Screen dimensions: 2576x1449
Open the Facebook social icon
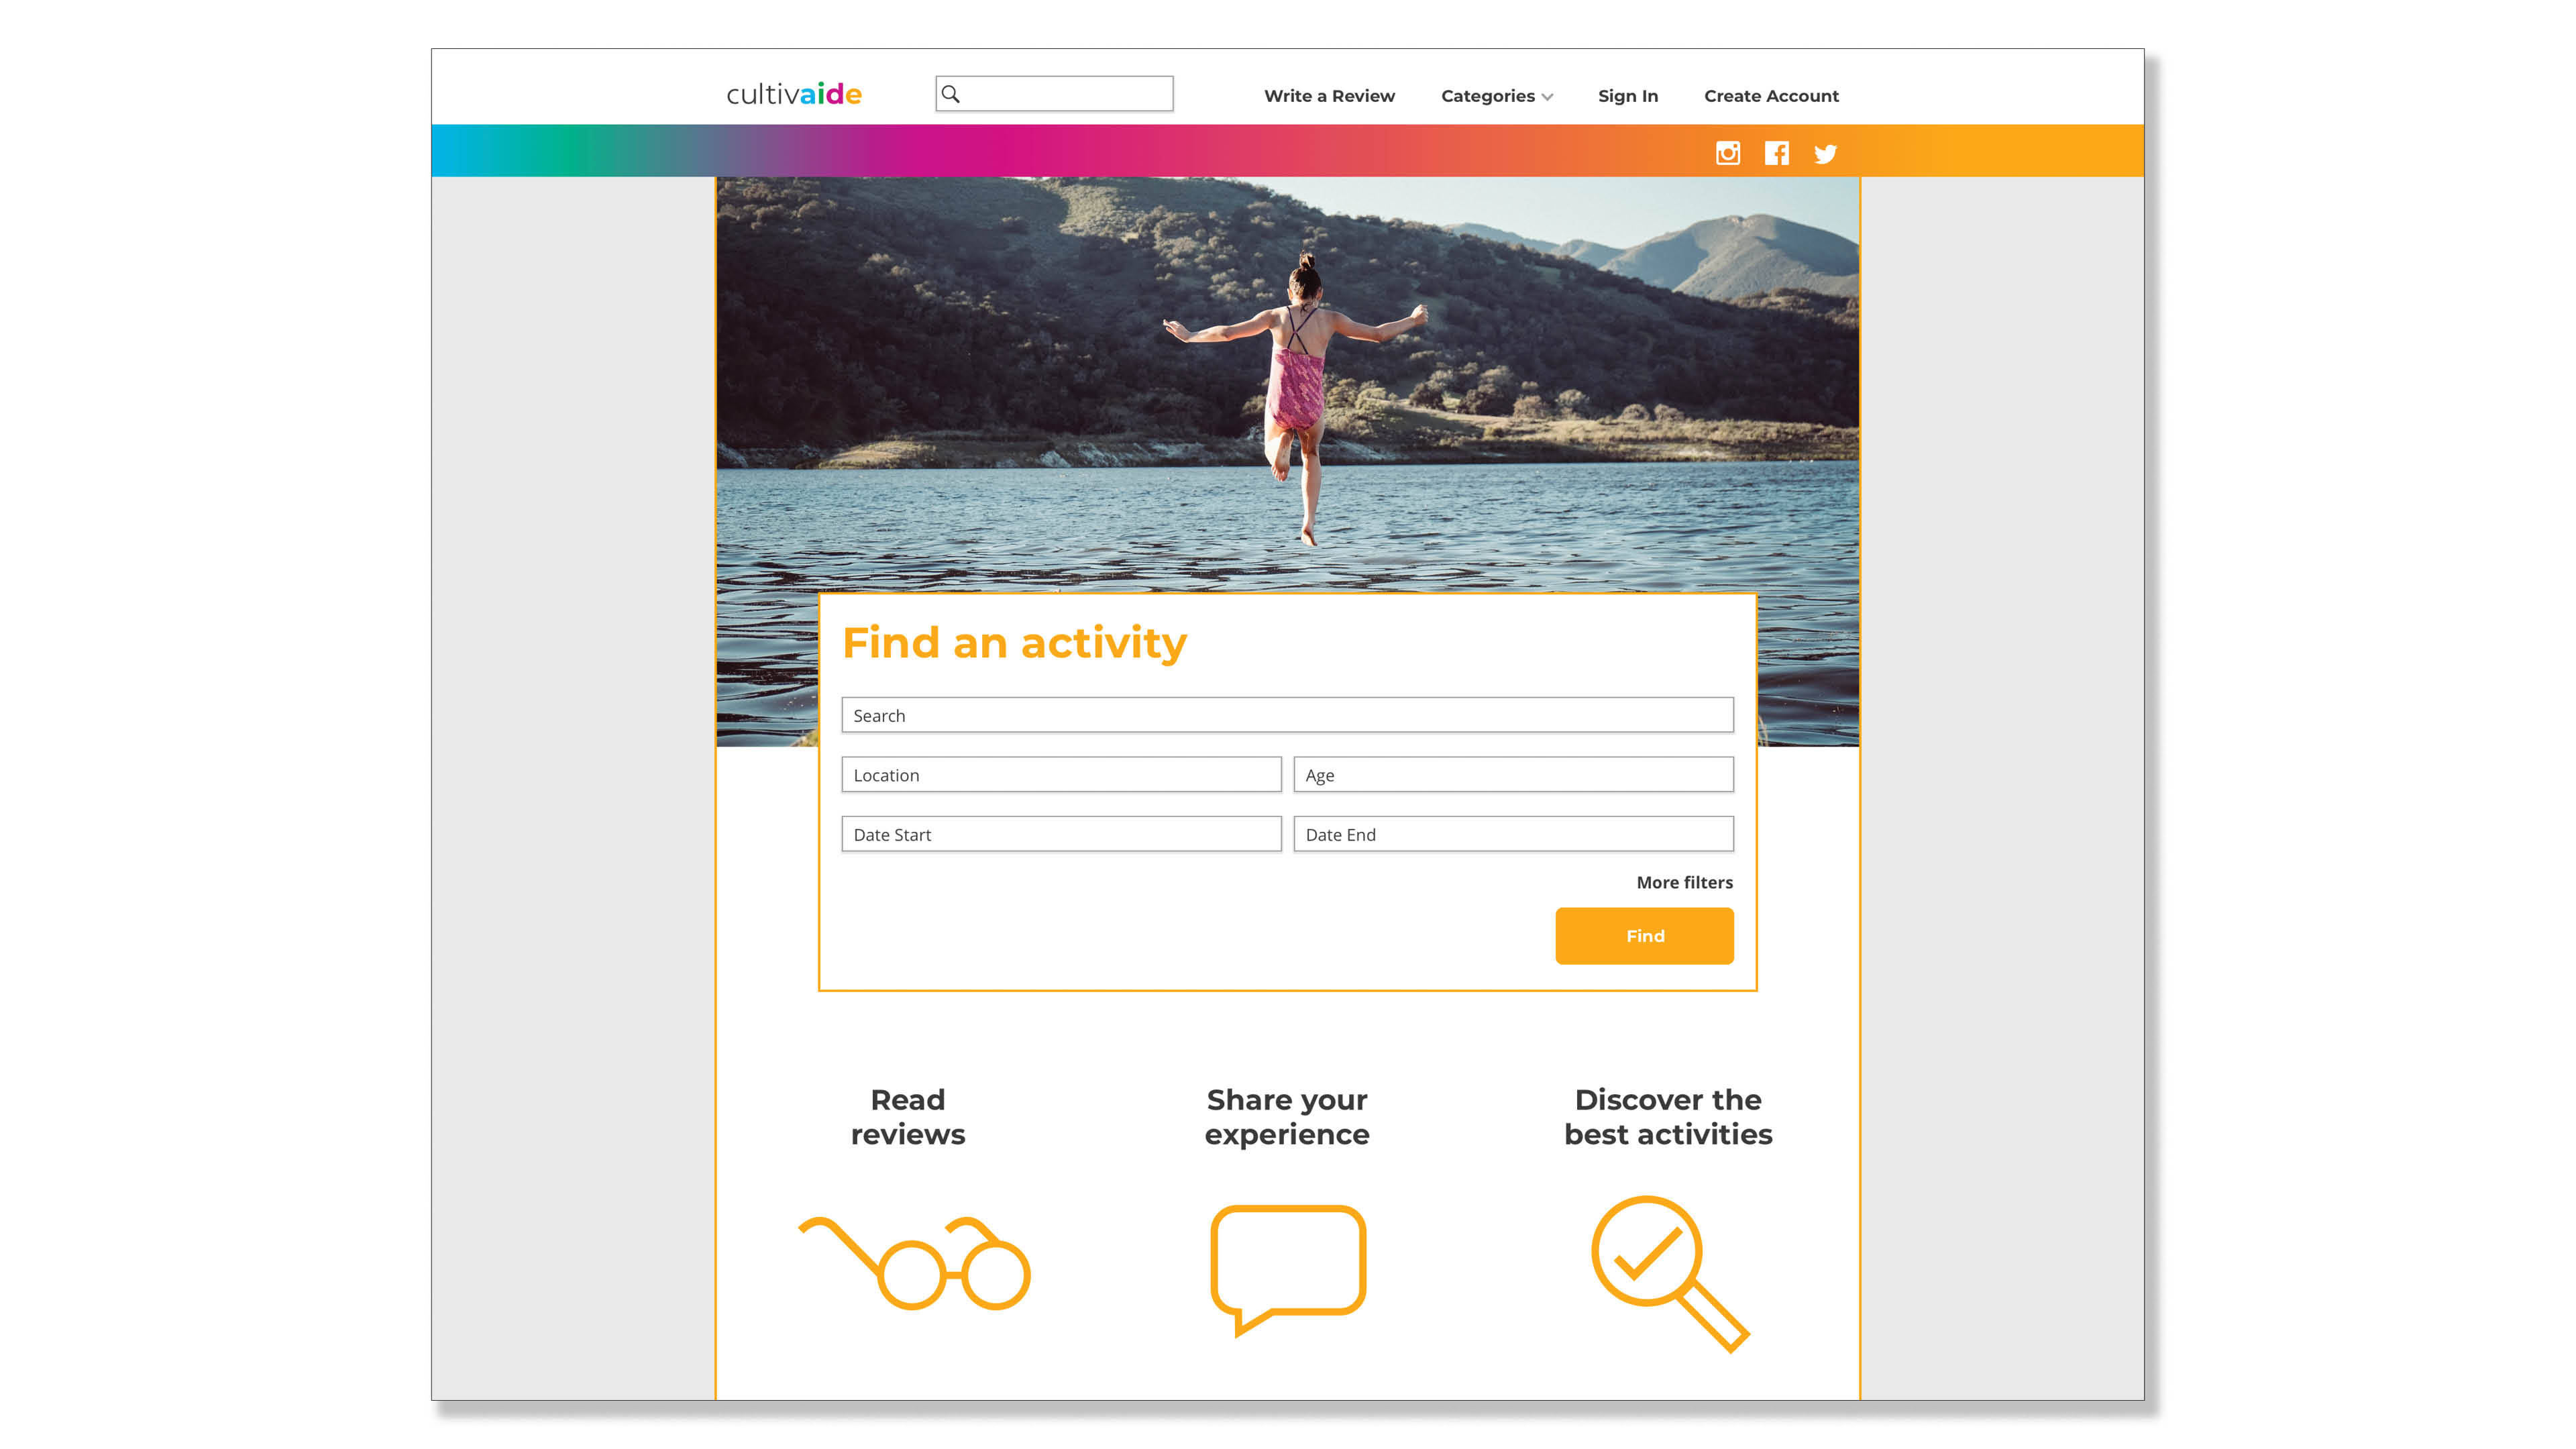(x=1776, y=153)
